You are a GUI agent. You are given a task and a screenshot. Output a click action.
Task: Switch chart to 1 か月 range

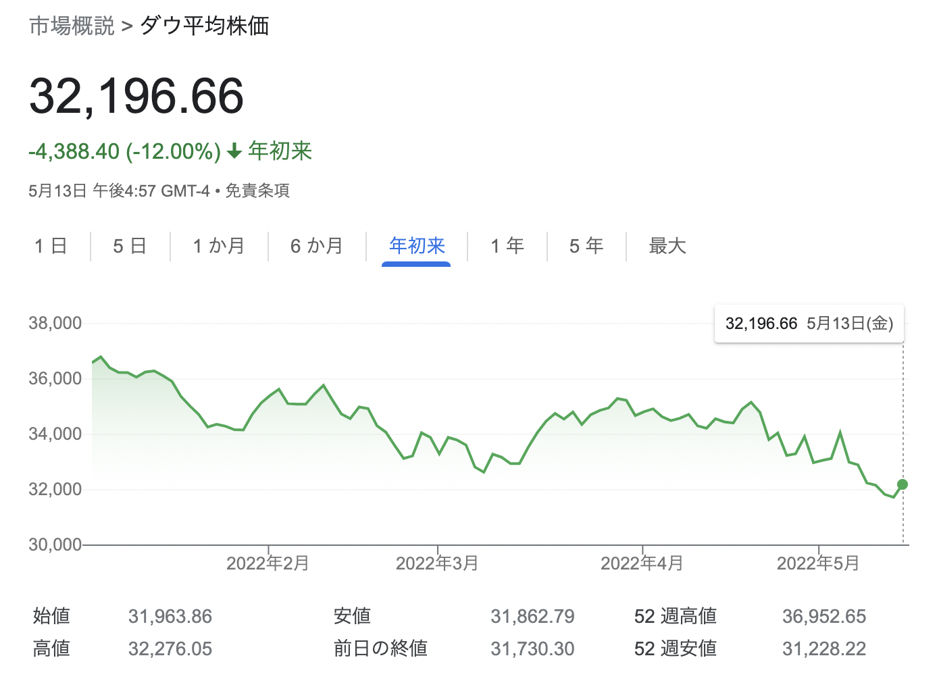(x=219, y=246)
